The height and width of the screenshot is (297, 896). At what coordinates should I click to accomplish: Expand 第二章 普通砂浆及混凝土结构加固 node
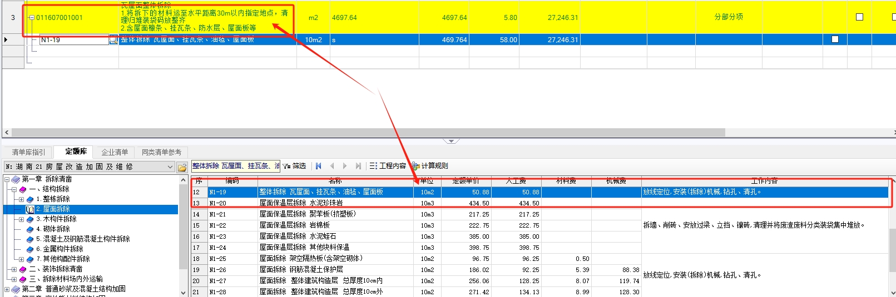[7, 289]
